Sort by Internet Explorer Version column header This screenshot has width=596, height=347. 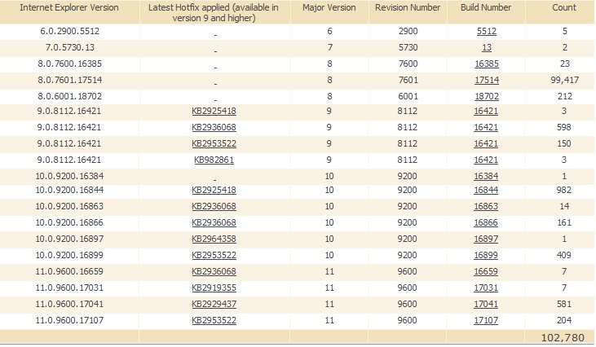tap(69, 8)
